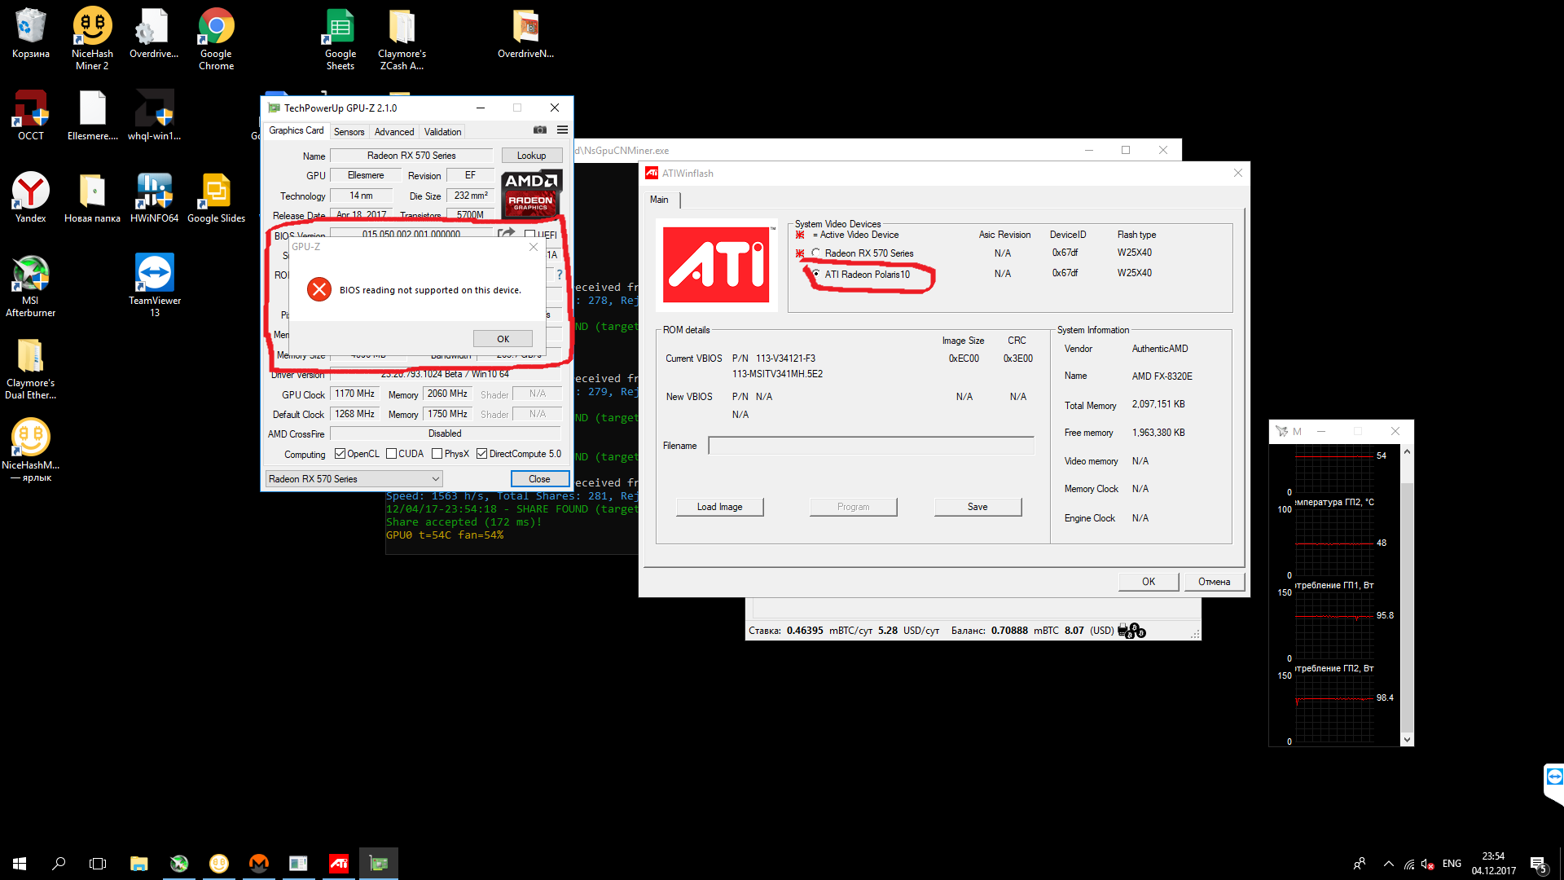Image resolution: width=1564 pixels, height=880 pixels.
Task: Click the Filename input field in ATIWinflash
Action: click(871, 446)
